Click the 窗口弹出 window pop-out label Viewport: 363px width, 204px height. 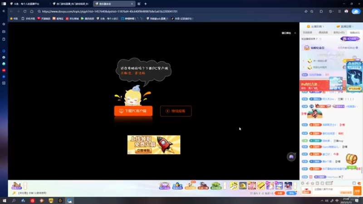click(x=286, y=33)
